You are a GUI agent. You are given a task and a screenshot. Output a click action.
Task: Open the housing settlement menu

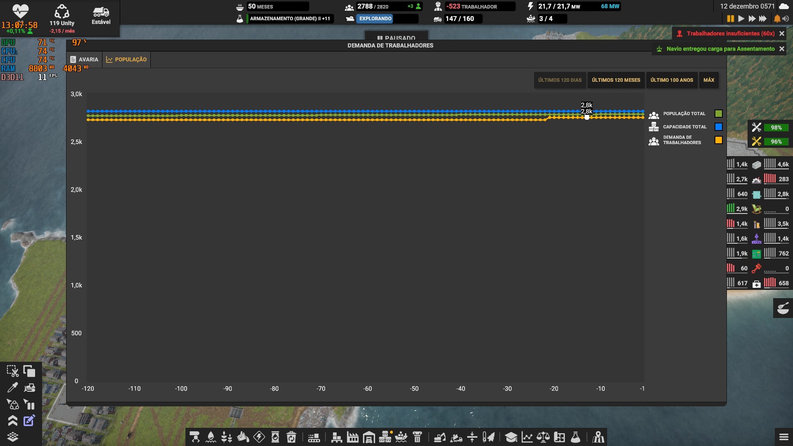[385, 437]
